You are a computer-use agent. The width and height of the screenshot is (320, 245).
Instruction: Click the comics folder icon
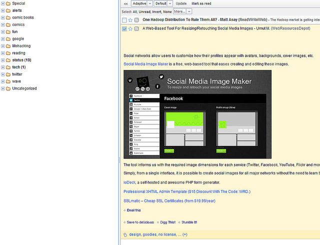pyautogui.click(x=8, y=24)
